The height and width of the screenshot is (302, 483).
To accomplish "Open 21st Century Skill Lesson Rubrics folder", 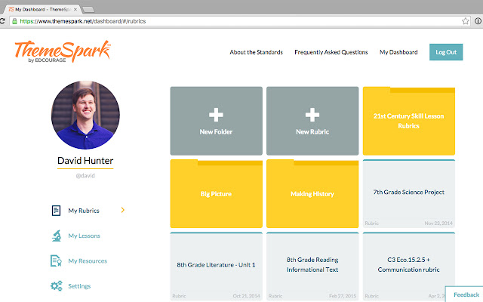I will tap(409, 121).
